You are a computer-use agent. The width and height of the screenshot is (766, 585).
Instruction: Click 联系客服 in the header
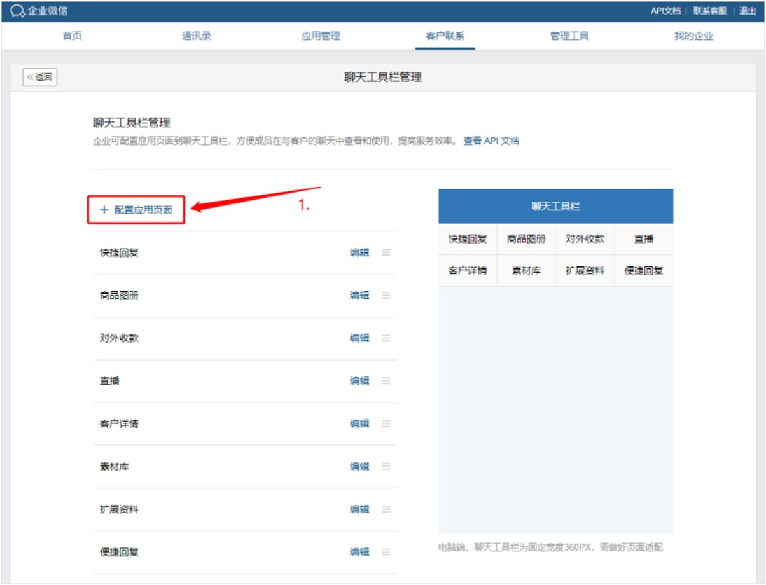710,11
